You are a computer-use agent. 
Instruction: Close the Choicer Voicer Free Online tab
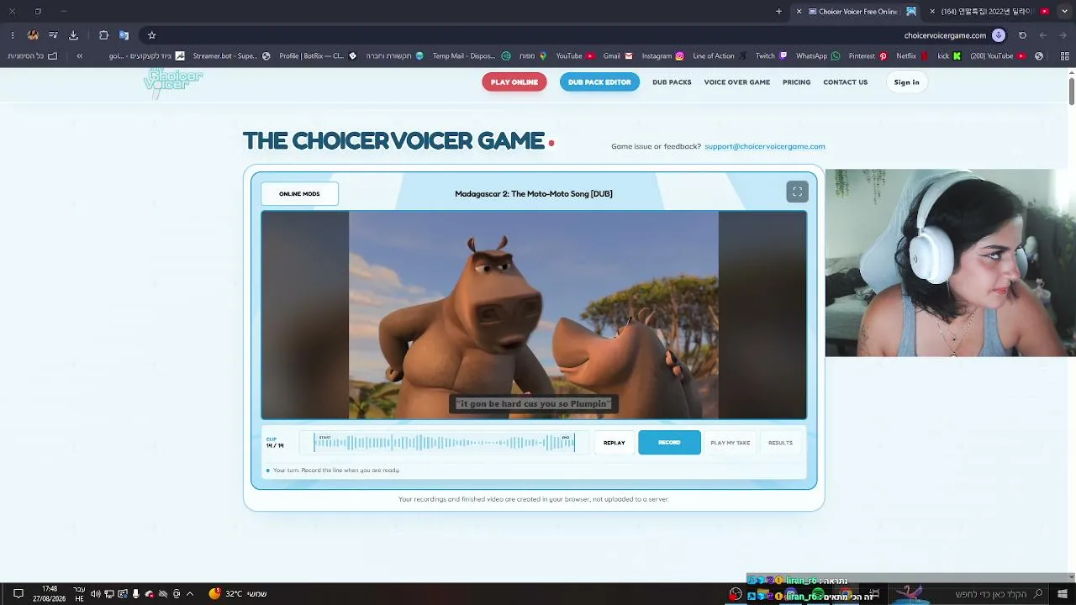tap(799, 12)
